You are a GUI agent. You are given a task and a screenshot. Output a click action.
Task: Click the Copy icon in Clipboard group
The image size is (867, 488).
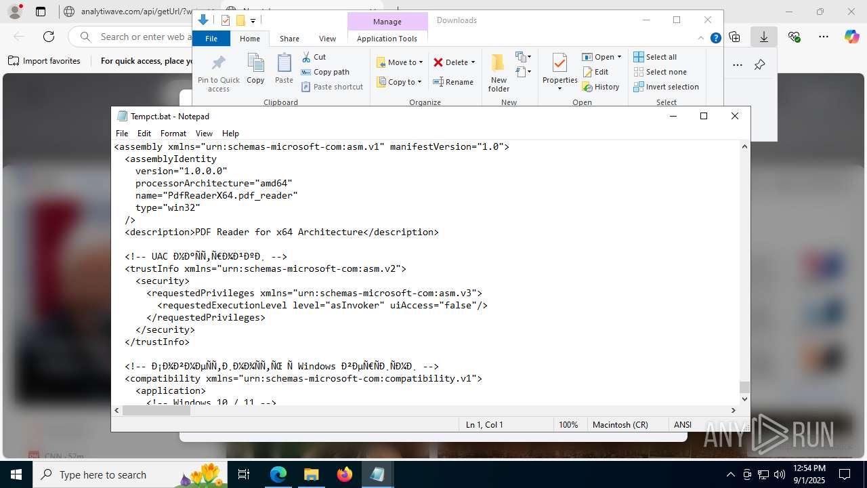(255, 69)
